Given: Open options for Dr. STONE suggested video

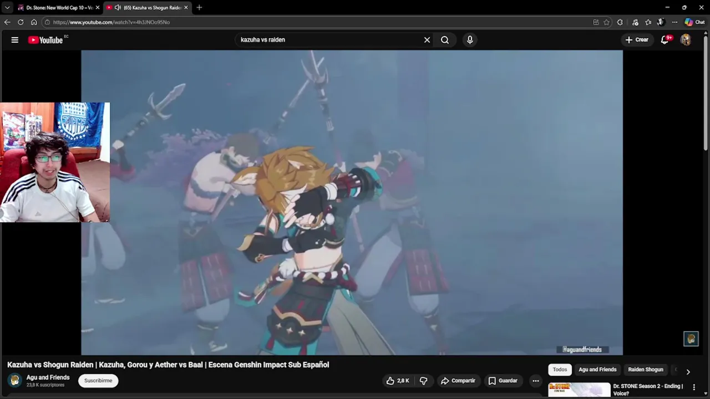Looking at the screenshot, I should tap(694, 387).
